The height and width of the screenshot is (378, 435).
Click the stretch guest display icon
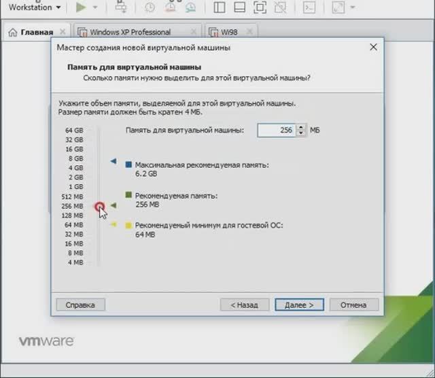click(338, 7)
